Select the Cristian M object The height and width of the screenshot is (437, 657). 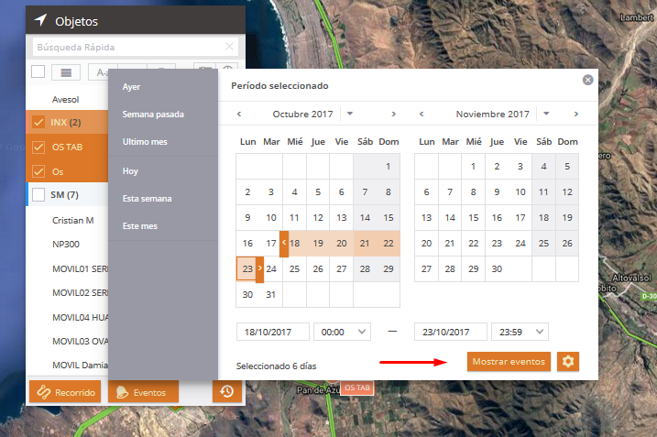(x=73, y=221)
